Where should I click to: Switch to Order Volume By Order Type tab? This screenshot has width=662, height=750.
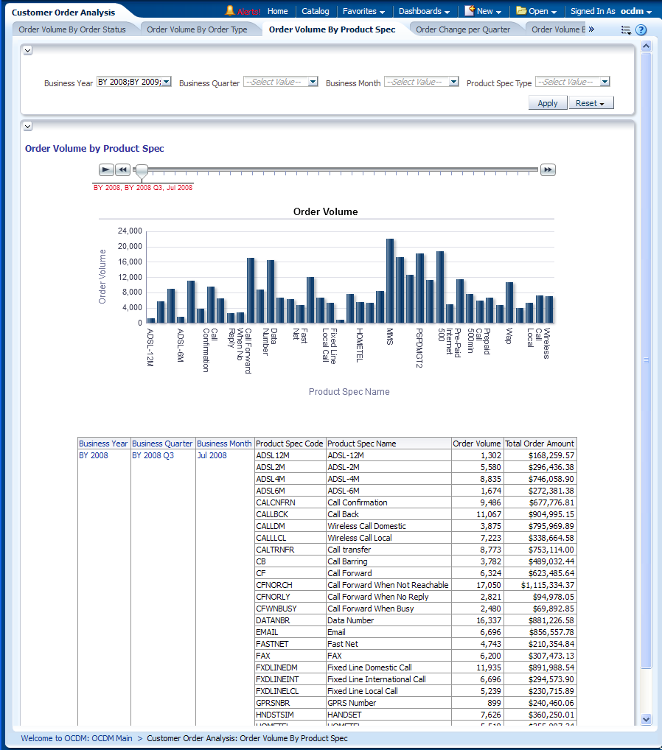(197, 29)
